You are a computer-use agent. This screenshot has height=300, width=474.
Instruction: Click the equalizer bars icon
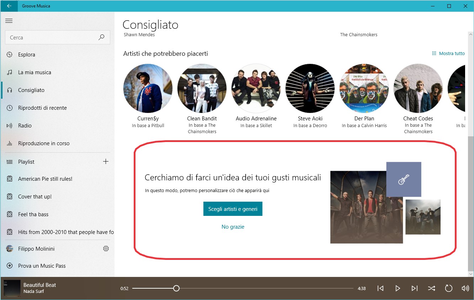(10, 143)
